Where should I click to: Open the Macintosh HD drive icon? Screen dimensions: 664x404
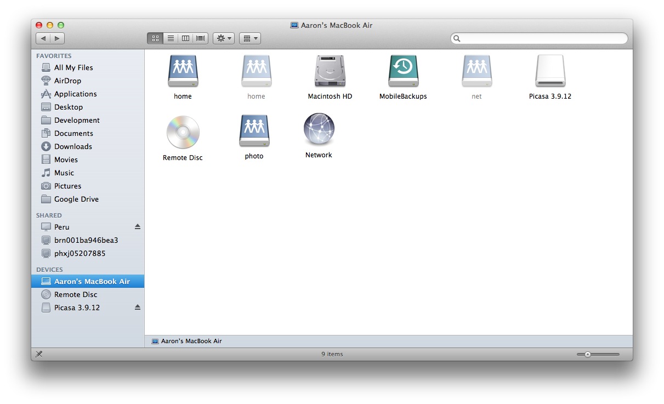pyautogui.click(x=330, y=72)
